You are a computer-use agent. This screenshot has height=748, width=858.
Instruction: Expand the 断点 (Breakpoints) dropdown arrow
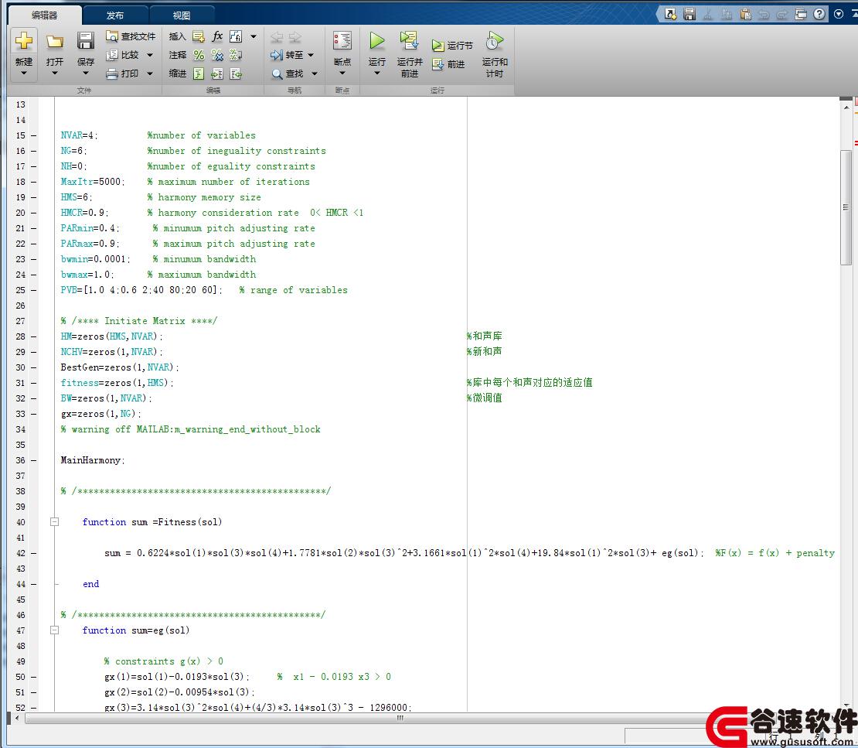point(342,73)
